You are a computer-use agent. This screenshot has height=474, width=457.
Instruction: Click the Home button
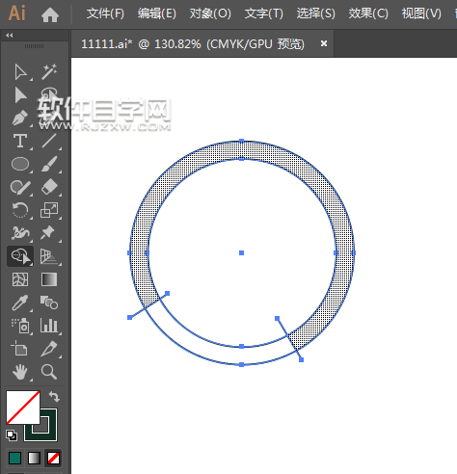(x=50, y=14)
